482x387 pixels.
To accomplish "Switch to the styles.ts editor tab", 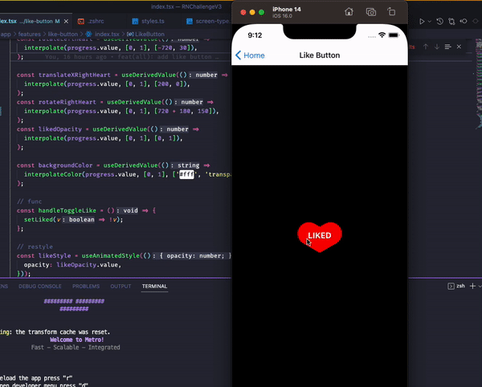I will [148, 21].
